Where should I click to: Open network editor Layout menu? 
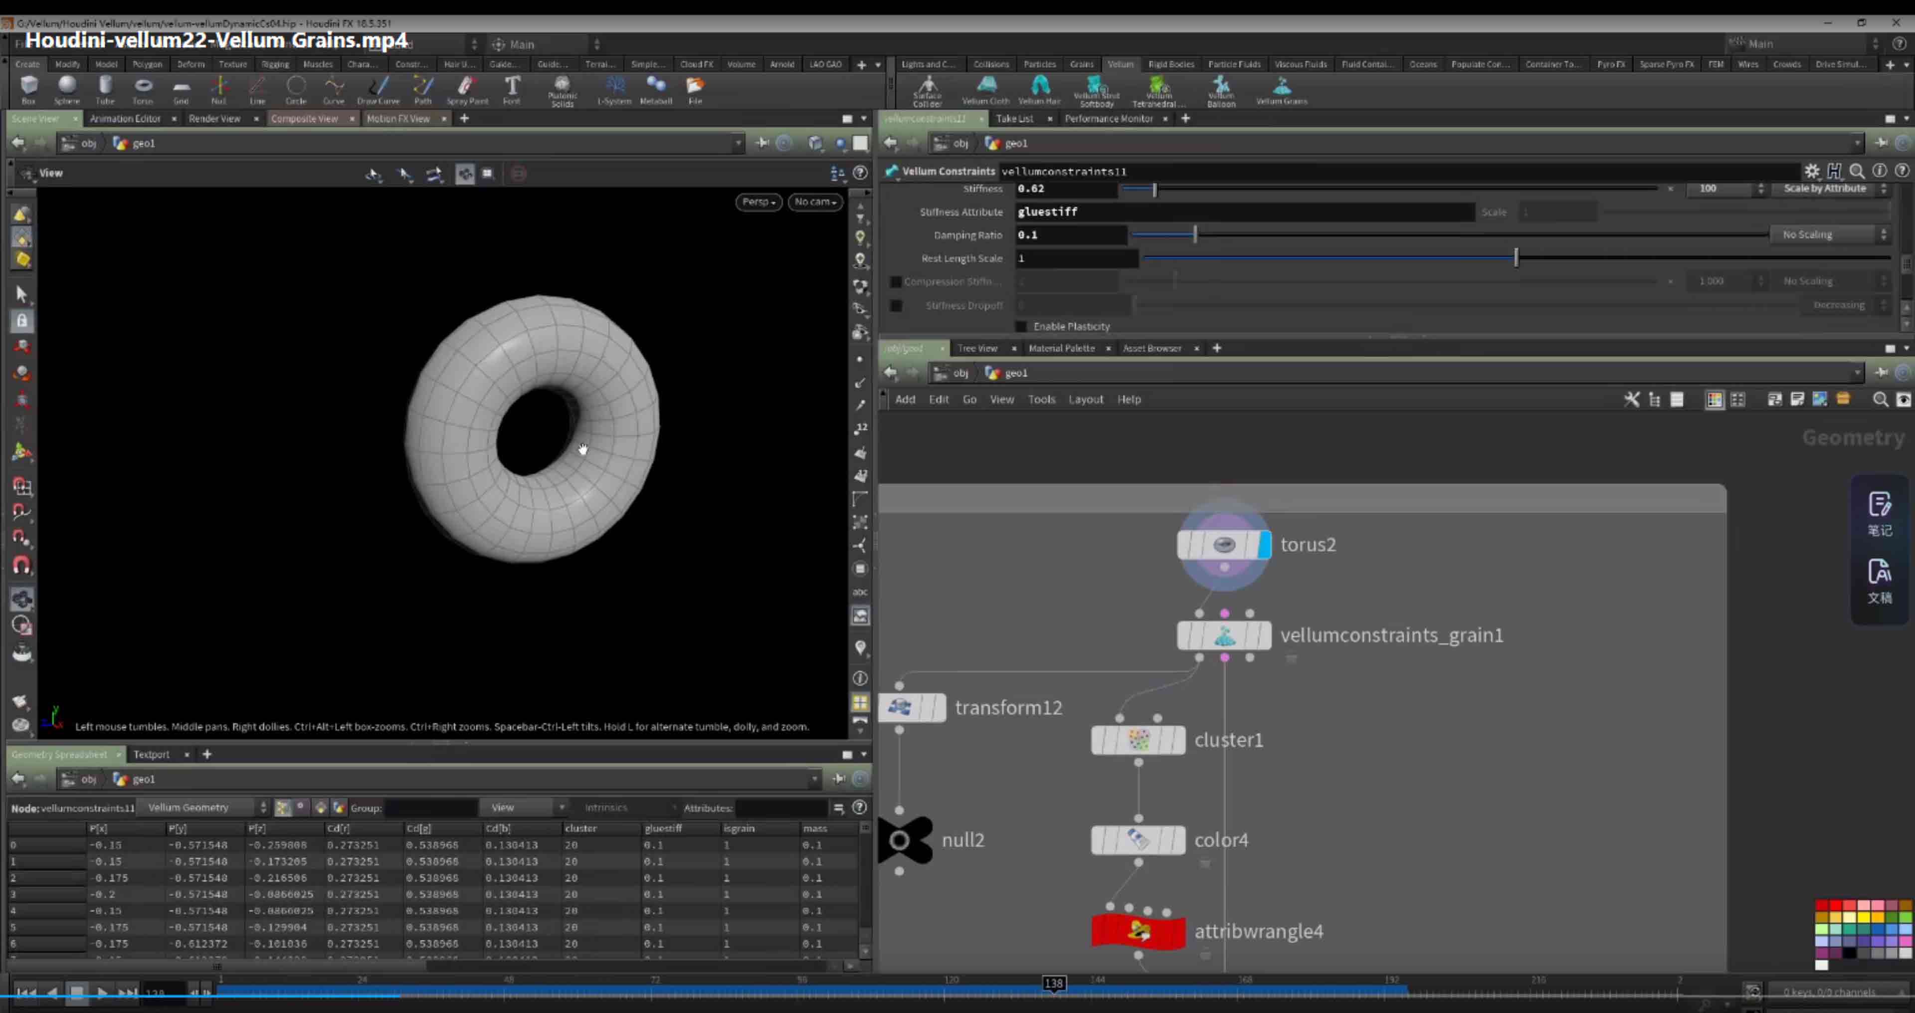coord(1085,400)
